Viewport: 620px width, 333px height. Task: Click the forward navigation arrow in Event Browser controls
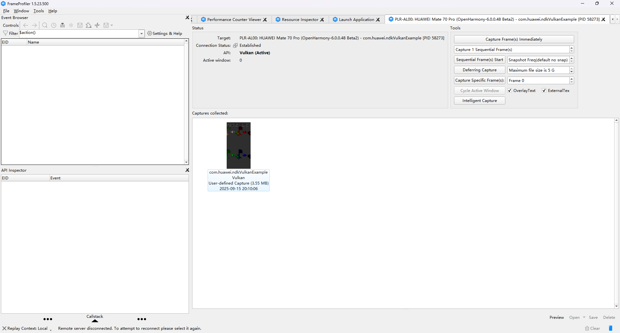[x=34, y=25]
